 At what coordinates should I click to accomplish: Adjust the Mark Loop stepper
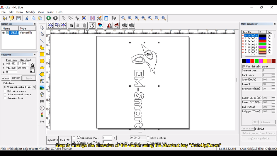pos(273,75)
